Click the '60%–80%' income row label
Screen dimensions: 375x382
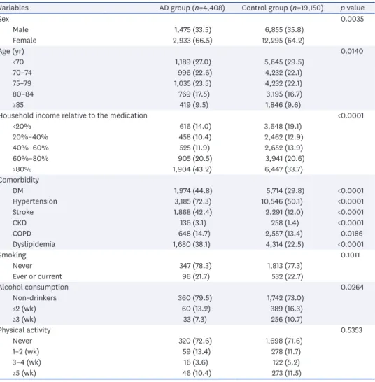pos(31,158)
